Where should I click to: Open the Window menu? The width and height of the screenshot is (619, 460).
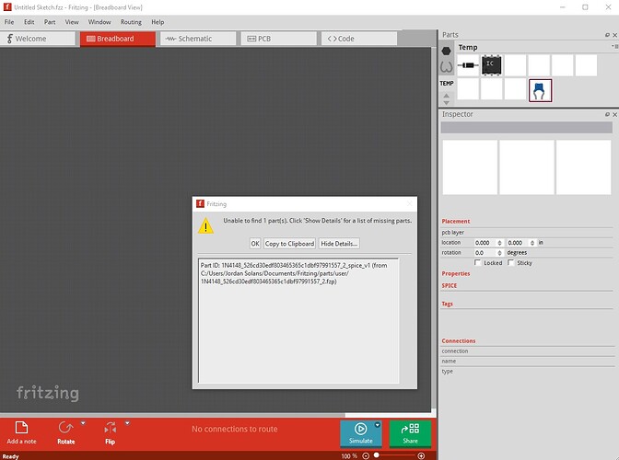pyautogui.click(x=99, y=22)
